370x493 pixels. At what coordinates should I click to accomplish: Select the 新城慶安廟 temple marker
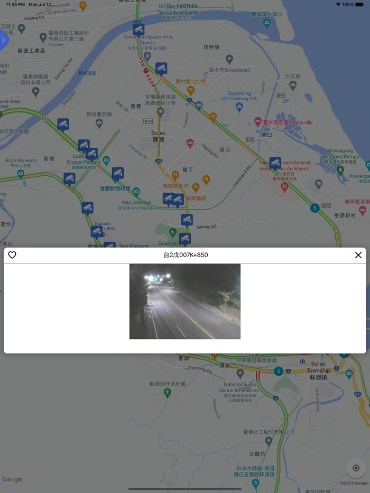click(99, 124)
